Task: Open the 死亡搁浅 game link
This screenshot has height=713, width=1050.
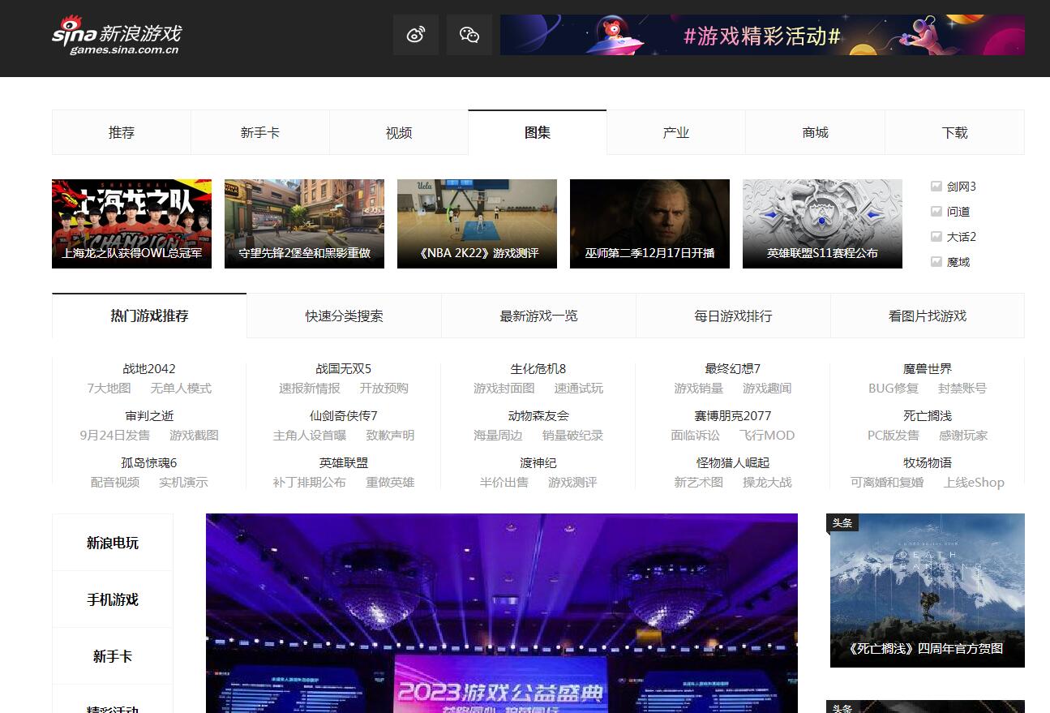Action: 928,416
